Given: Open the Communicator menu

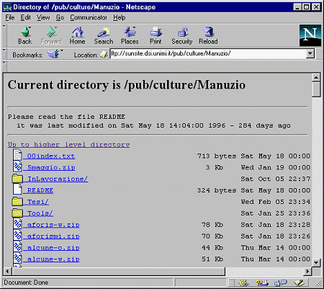Looking at the screenshot, I should pyautogui.click(x=89, y=17).
